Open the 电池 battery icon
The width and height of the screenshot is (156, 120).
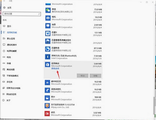[x=4, y=57]
